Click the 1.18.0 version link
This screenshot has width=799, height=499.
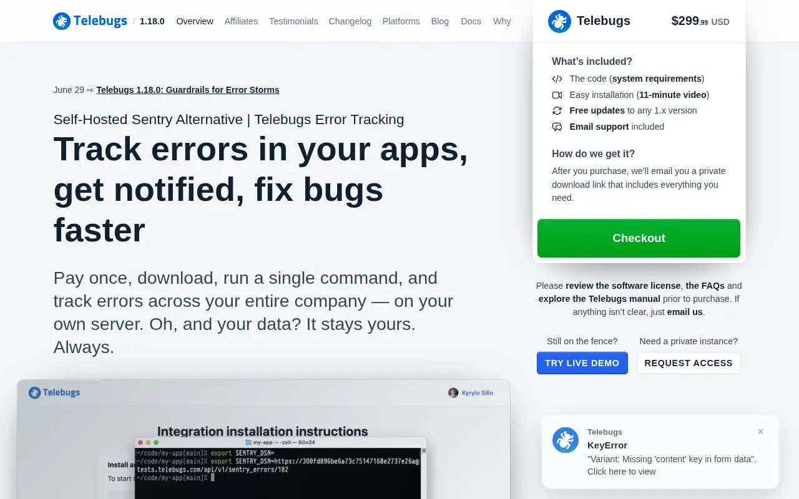(152, 21)
